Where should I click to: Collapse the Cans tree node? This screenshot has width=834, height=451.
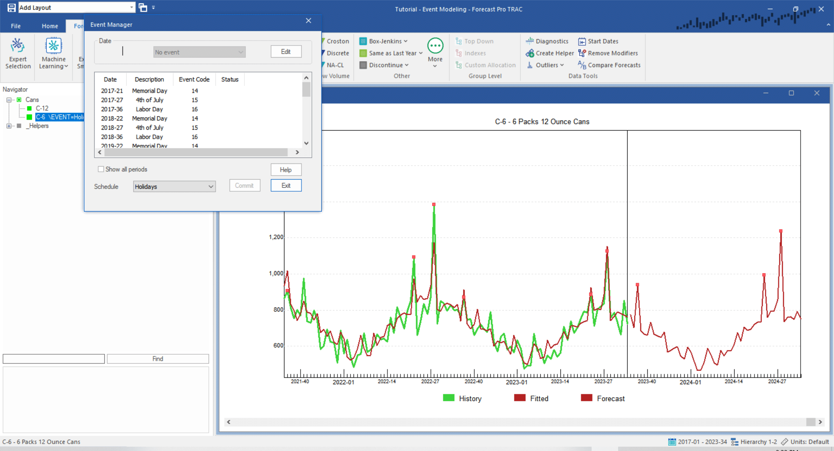pyautogui.click(x=9, y=100)
